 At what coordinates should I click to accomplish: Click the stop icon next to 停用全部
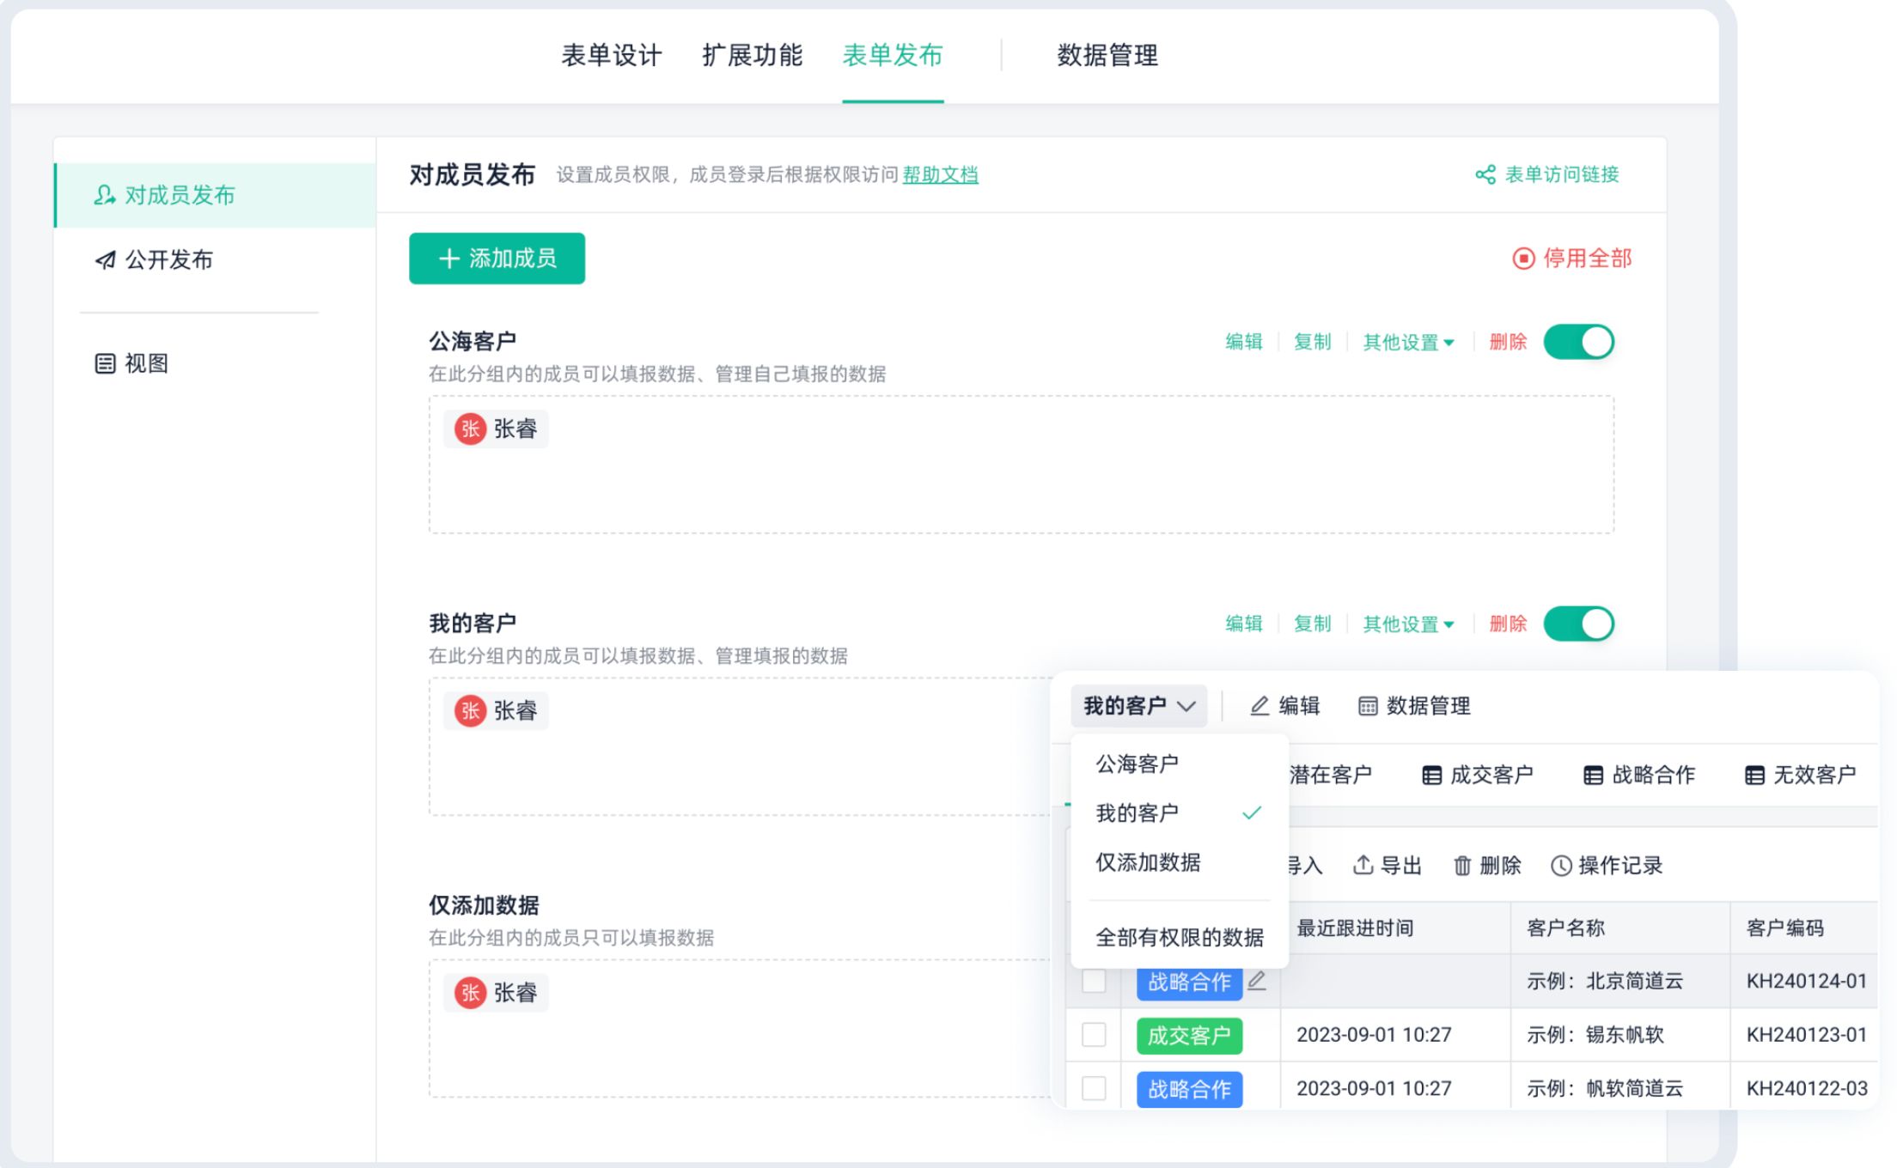point(1522,259)
